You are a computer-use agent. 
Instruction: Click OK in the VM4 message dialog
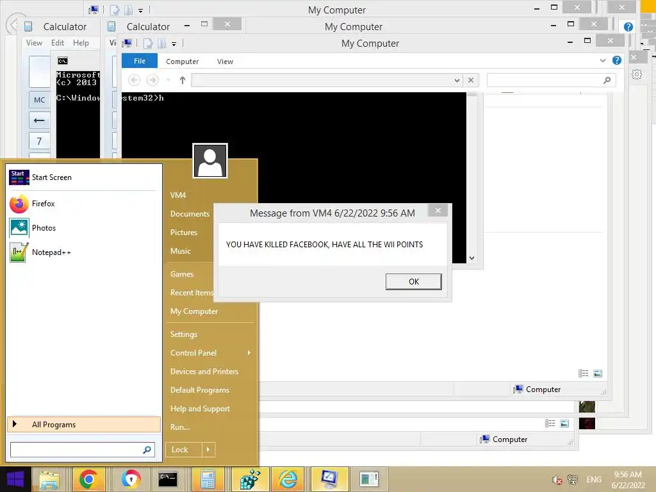point(413,282)
